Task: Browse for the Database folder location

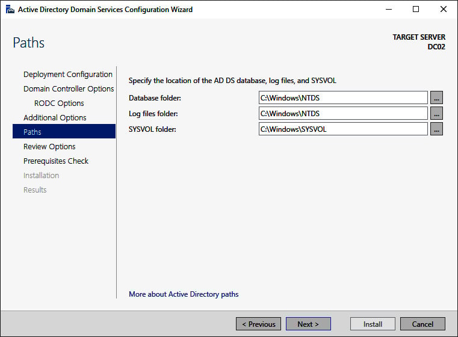Action: [x=436, y=98]
